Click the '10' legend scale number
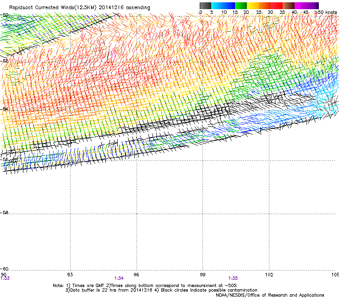The image size is (339, 298). point(224,12)
